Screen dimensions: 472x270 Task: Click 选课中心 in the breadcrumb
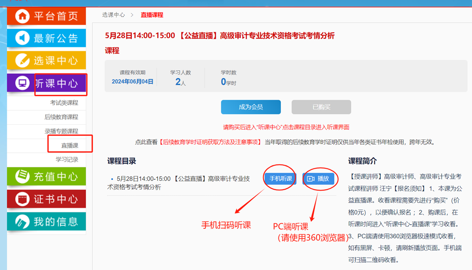[x=113, y=15]
